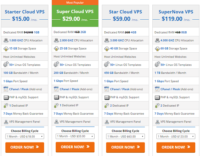
Task: Click the $59.00 /mo. price
Action: pos(125,19)
